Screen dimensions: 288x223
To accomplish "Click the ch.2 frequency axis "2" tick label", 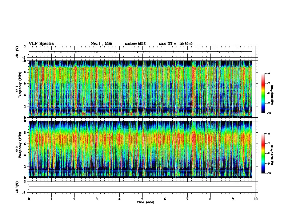I will click(x=25, y=167).
